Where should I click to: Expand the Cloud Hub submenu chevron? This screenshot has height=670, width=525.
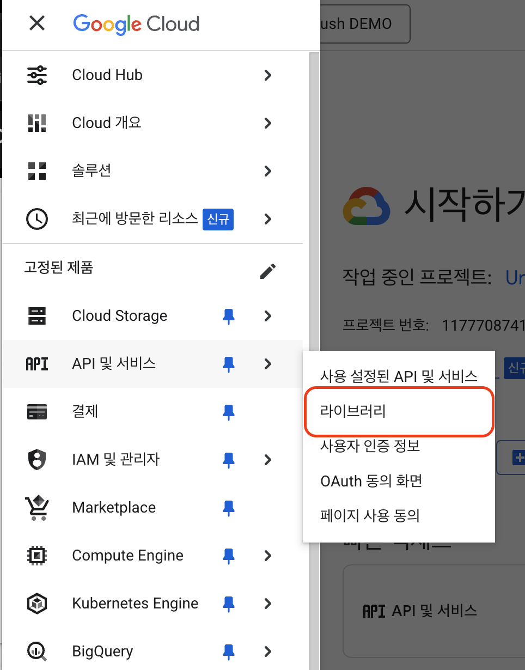coord(267,75)
